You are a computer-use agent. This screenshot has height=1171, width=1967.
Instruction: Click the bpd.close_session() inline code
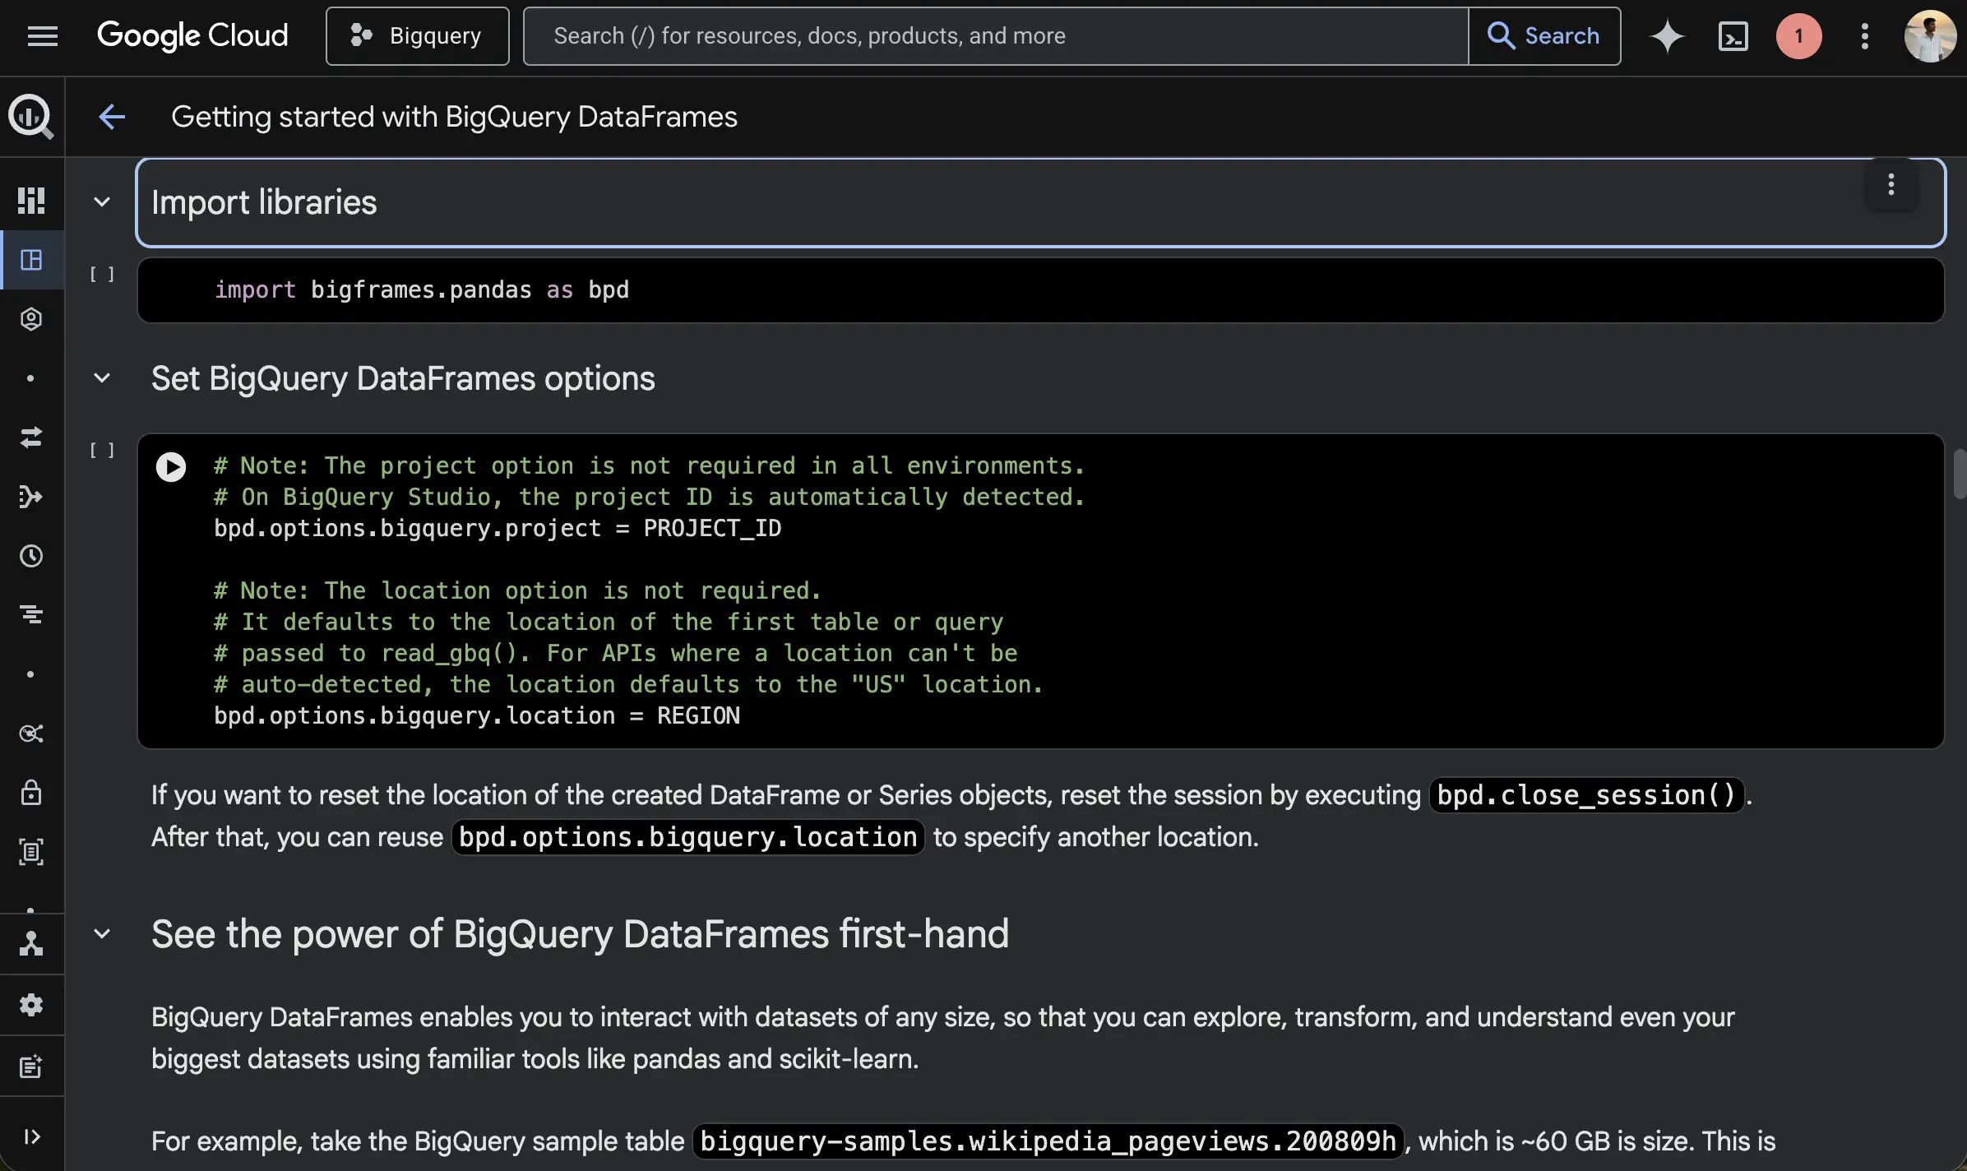[x=1586, y=795]
